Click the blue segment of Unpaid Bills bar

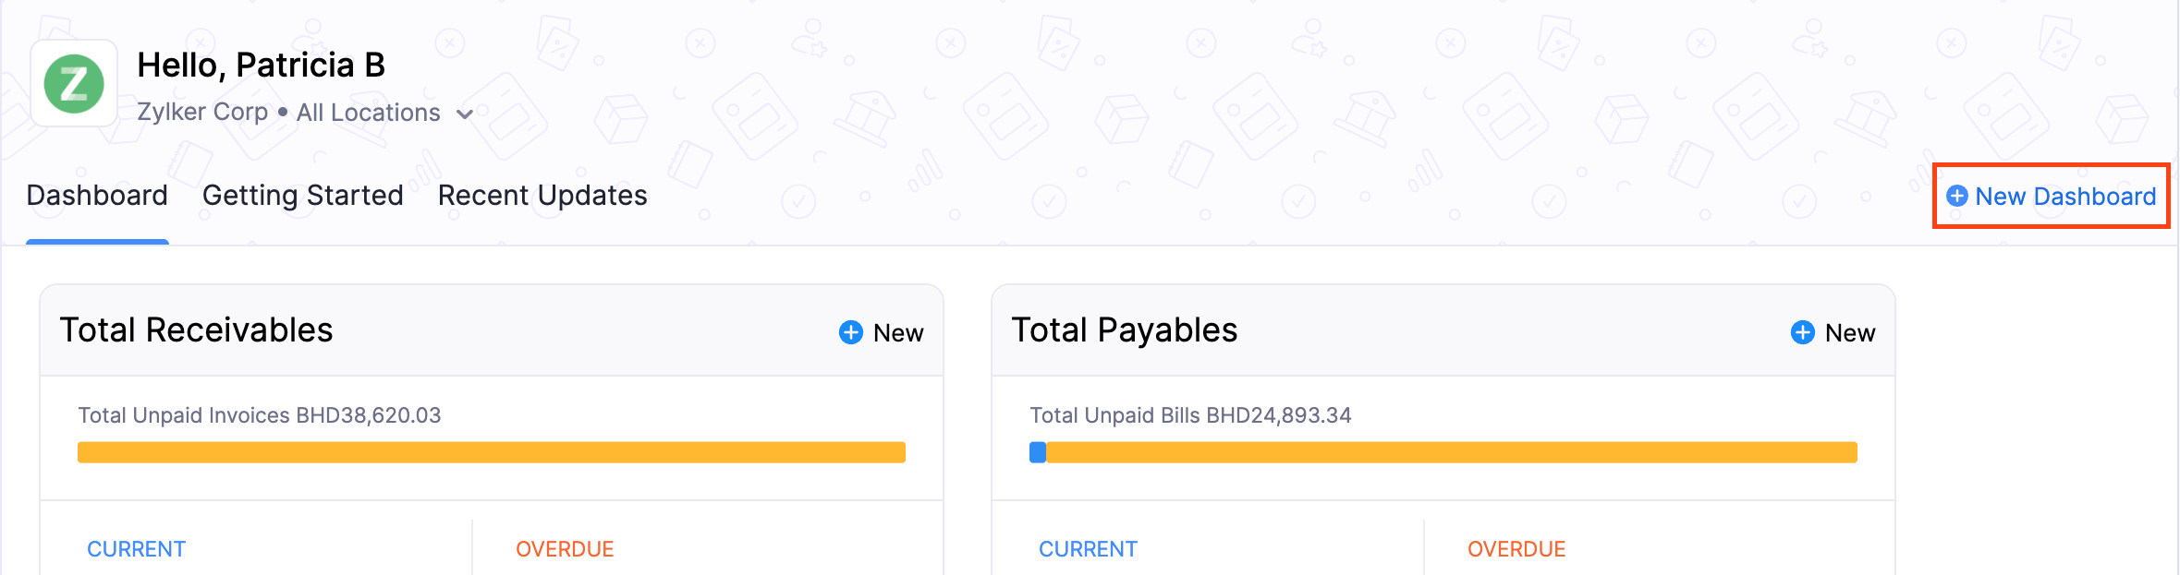(1038, 452)
